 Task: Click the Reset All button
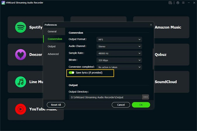pyautogui.click(x=56, y=105)
